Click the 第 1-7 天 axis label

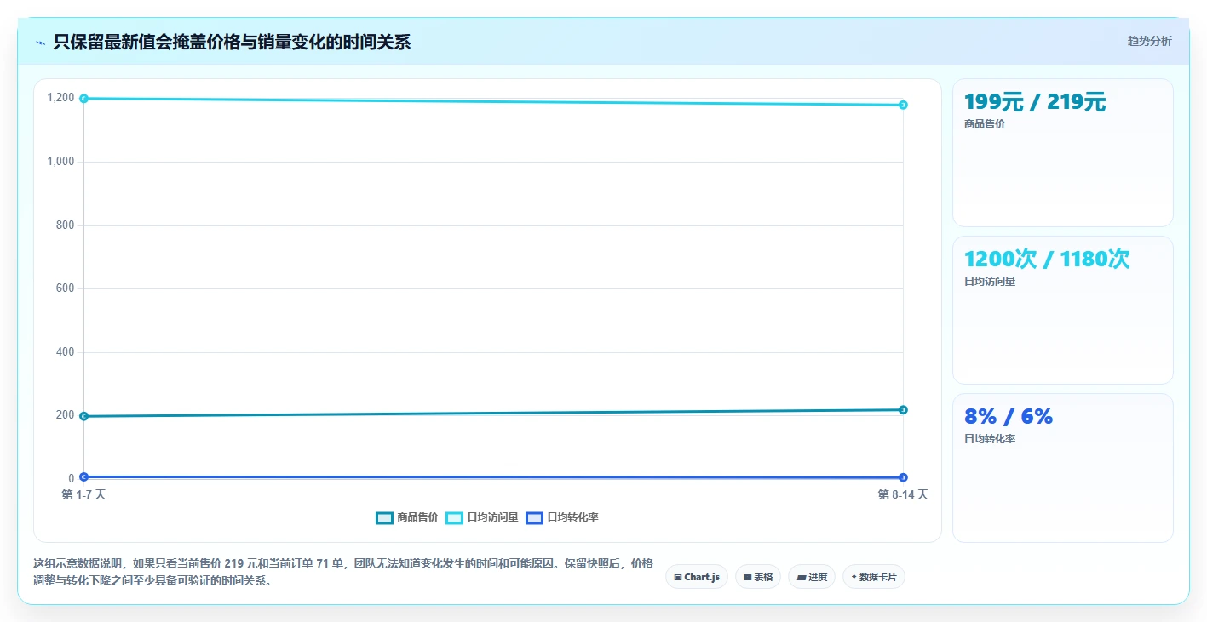83,494
